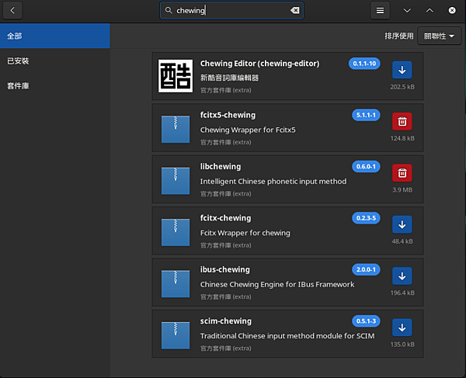Viewport: 466px width, 378px height.
Task: Close the window with the X button
Action: [452, 11]
